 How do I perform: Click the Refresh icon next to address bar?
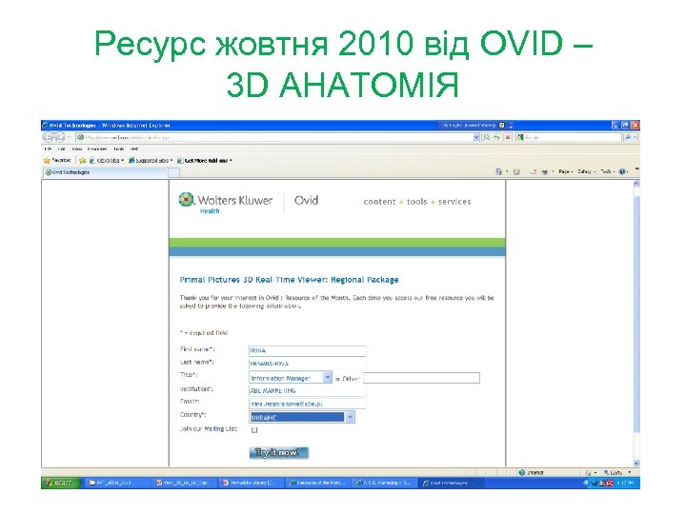[x=496, y=137]
